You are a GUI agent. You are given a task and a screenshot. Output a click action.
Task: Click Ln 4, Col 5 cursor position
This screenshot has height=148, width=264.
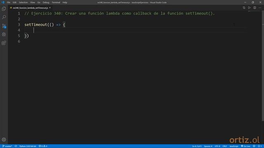point(197,146)
